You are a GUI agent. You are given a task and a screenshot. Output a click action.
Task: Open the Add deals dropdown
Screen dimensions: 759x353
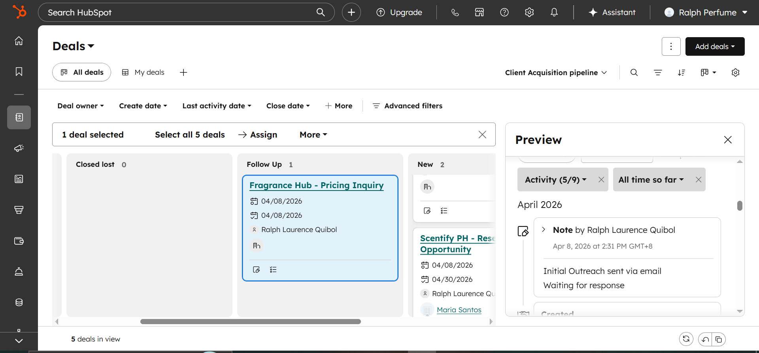715,47
